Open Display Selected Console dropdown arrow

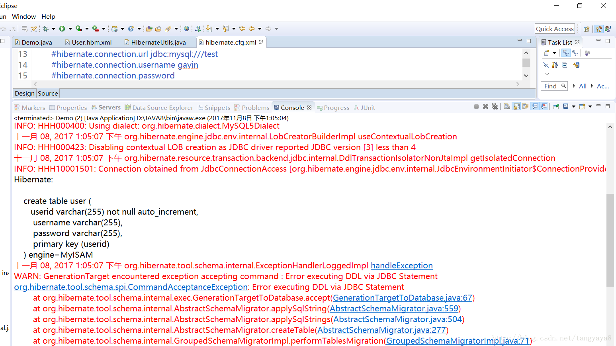click(573, 106)
